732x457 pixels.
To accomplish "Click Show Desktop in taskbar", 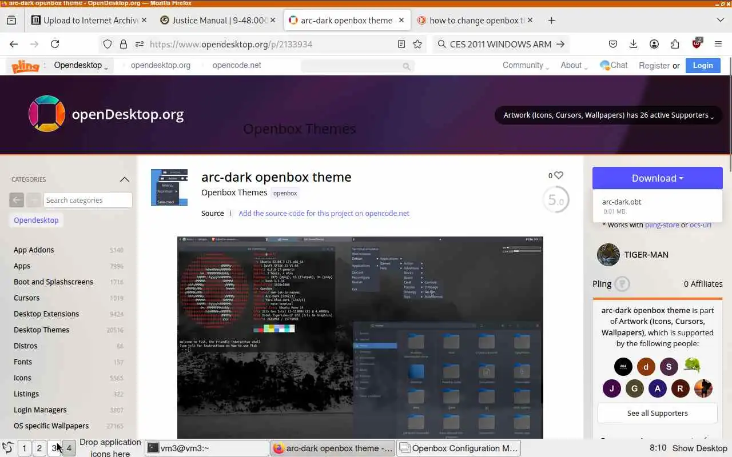I will (x=699, y=448).
